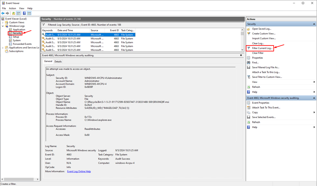This screenshot has height=186, width=317.
Task: Click the blue Help toolbar icon
Action: (x=24, y=13)
